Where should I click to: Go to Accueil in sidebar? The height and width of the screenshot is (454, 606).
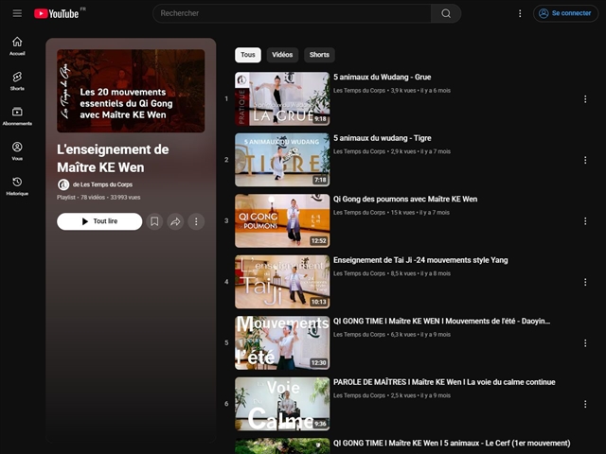point(17,46)
